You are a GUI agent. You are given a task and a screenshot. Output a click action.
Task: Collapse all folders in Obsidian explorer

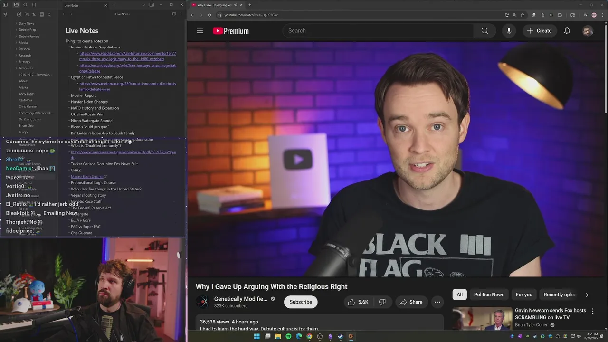point(49,14)
